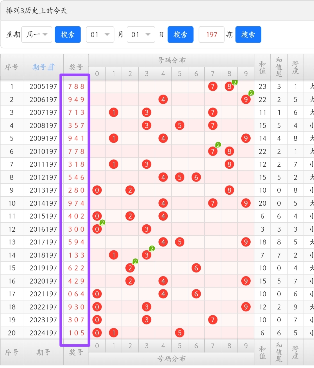Viewport: 314px width, 368px height.
Task: Select issue number 2024197
Action: (43, 333)
